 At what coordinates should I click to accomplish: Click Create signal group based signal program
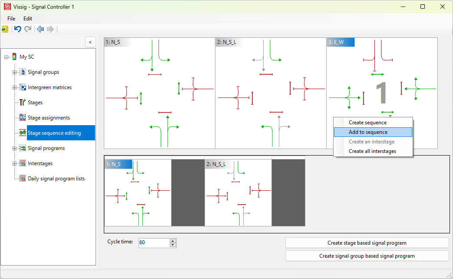tap(367, 256)
